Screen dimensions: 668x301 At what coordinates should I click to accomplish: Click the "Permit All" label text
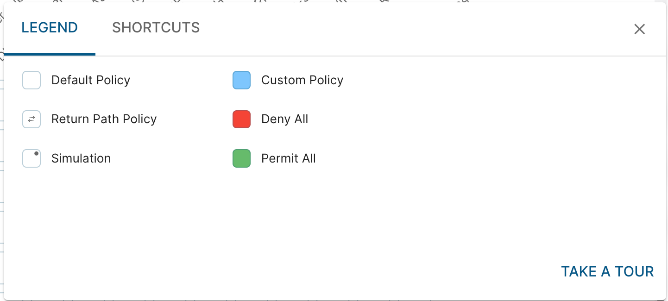click(x=289, y=158)
